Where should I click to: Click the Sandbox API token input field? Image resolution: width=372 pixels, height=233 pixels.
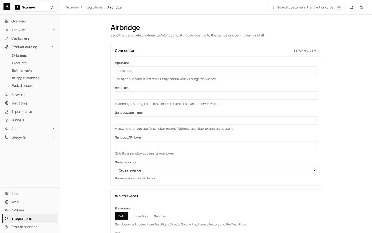pos(216,145)
